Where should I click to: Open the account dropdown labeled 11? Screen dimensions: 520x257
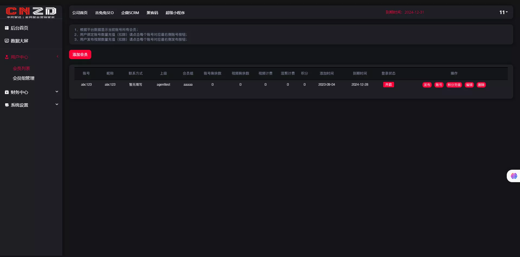pos(503,12)
